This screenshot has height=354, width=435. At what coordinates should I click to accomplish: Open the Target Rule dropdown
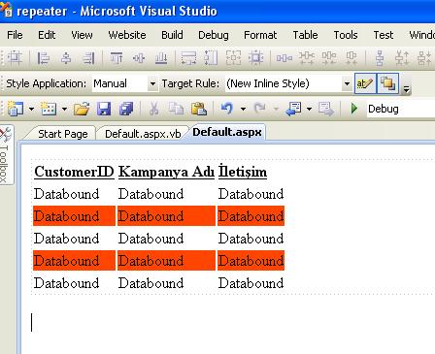tap(347, 84)
